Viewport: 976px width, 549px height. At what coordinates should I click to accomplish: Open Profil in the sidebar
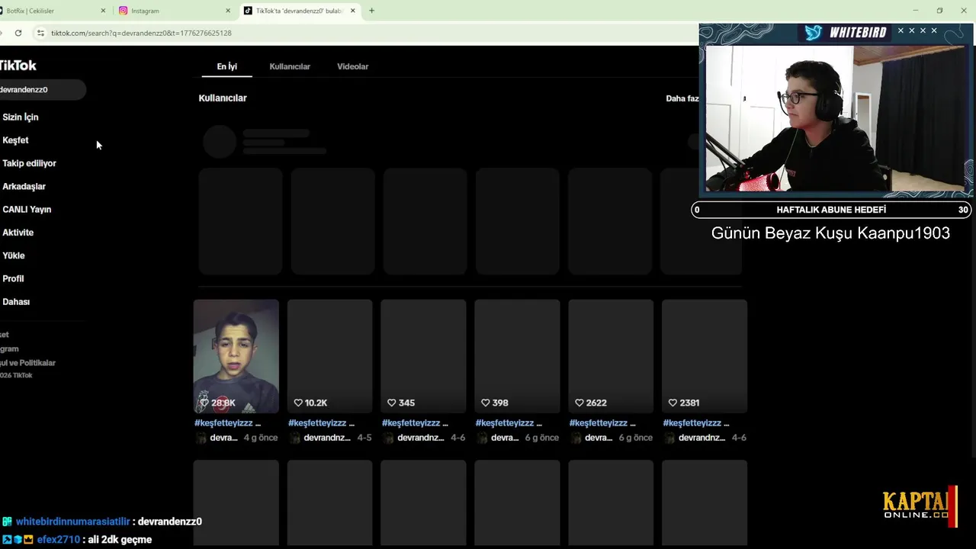point(13,278)
